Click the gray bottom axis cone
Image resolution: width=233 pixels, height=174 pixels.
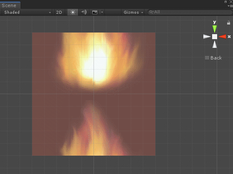tap(215, 45)
